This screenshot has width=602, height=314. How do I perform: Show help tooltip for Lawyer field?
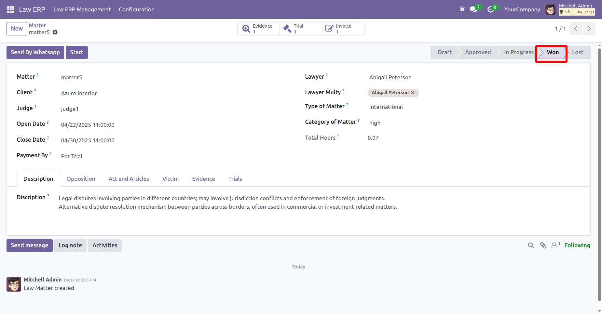[x=327, y=75]
